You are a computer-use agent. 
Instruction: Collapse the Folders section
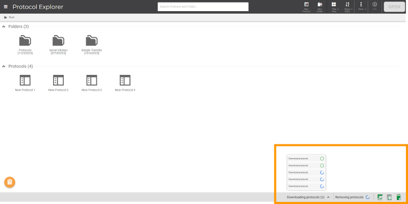click(x=4, y=27)
